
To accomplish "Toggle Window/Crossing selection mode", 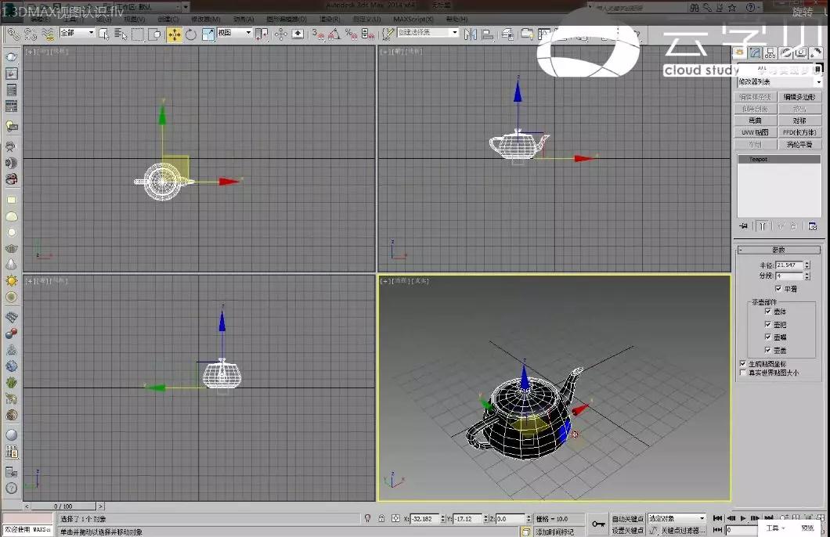I will pos(155,35).
